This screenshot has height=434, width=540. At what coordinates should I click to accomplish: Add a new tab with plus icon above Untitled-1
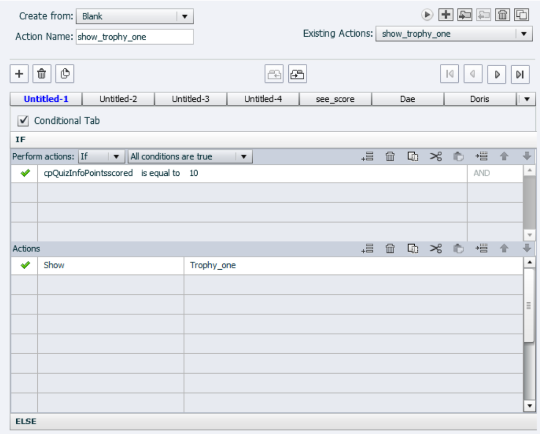click(x=19, y=74)
